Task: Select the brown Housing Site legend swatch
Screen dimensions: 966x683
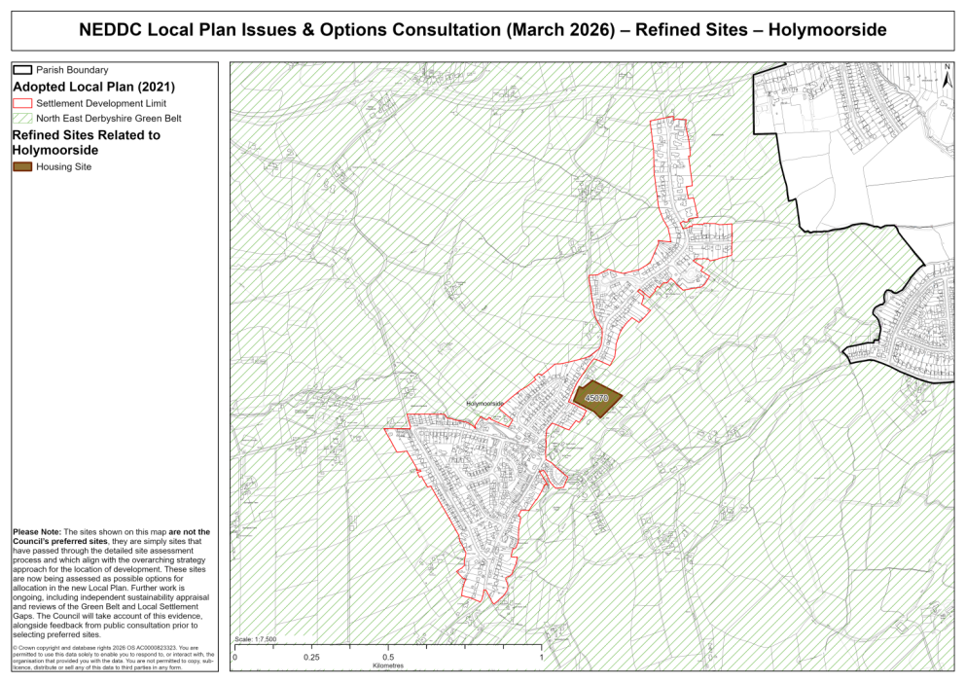Action: pos(21,166)
